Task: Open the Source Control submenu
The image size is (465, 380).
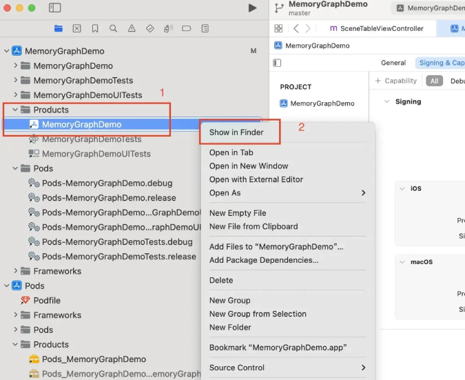Action: [x=287, y=368]
